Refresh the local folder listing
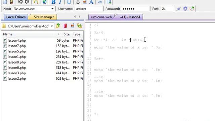215x121 pixels. click(79, 26)
